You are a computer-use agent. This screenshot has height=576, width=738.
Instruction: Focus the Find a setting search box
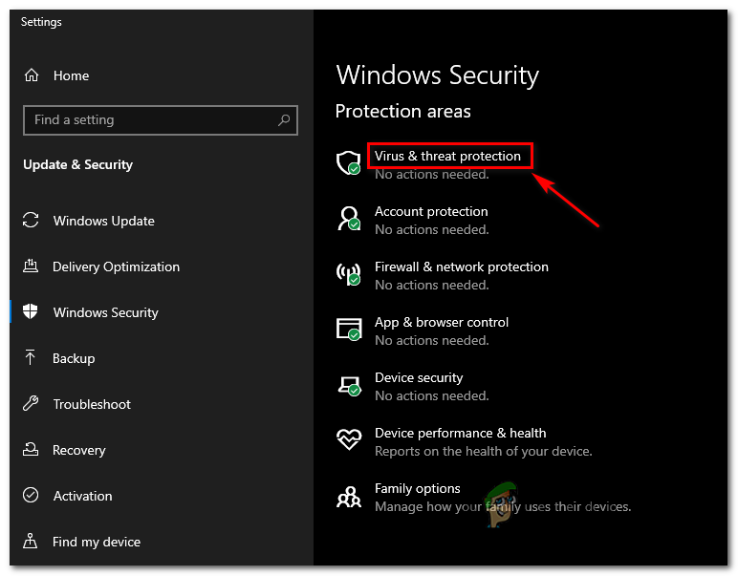pyautogui.click(x=153, y=120)
